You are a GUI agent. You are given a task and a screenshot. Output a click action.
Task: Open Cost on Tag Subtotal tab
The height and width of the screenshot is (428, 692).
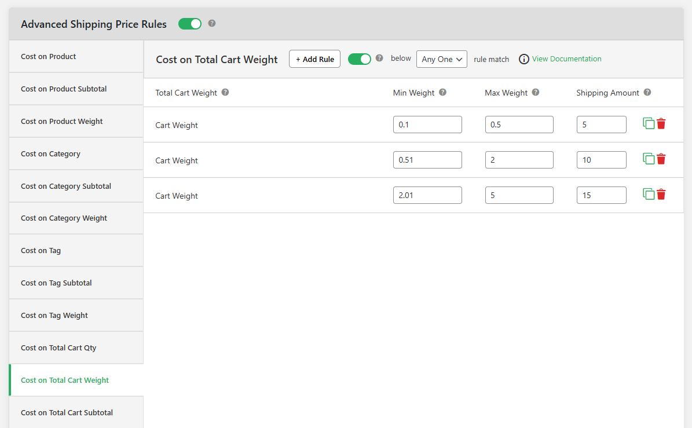point(76,283)
